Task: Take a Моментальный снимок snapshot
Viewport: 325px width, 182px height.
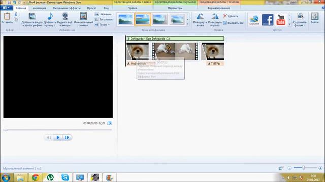Action: 83,19
